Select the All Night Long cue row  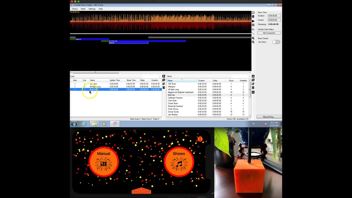coord(116,87)
